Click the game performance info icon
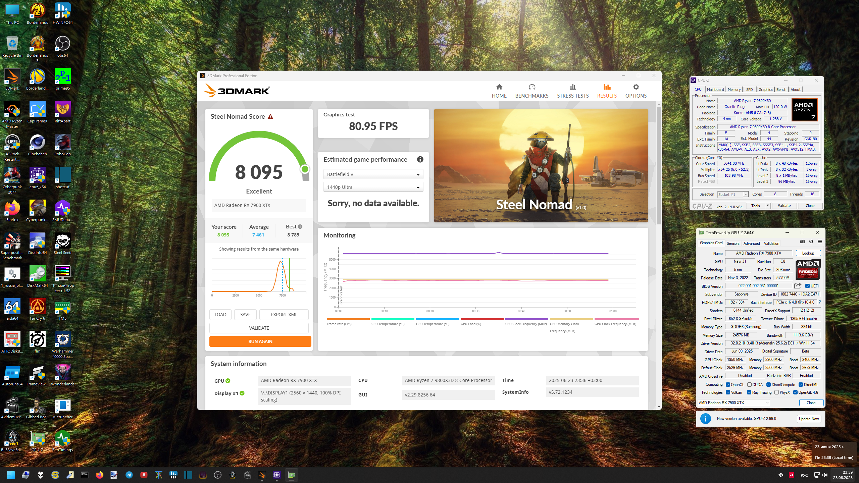 tap(420, 160)
